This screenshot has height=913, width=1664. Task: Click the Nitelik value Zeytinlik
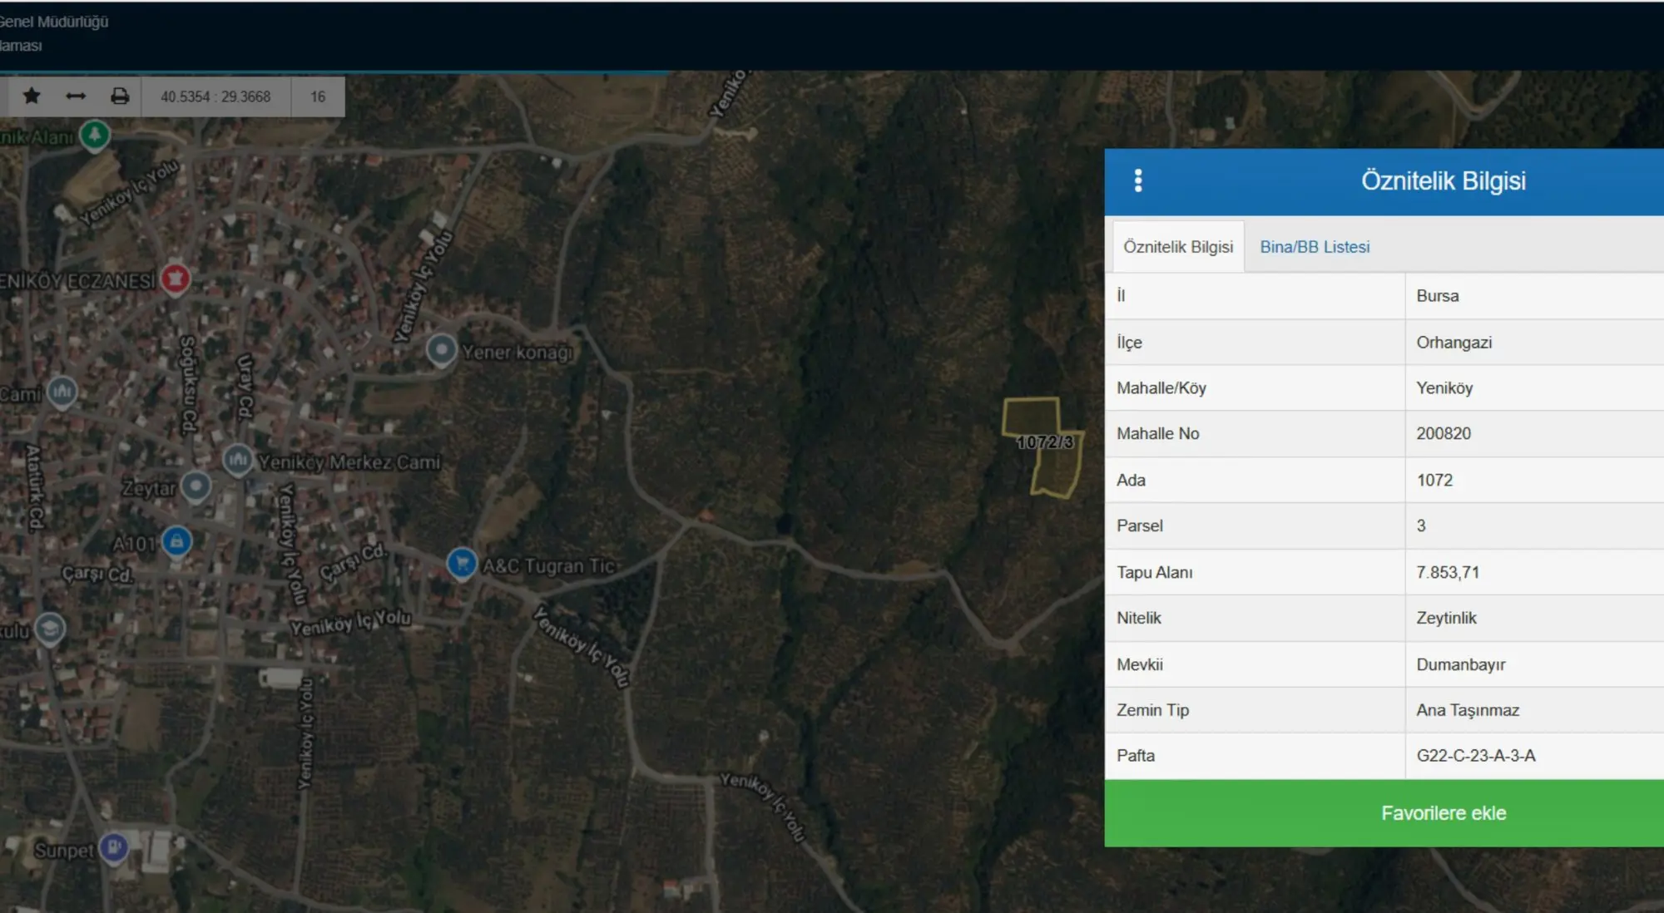point(1446,618)
